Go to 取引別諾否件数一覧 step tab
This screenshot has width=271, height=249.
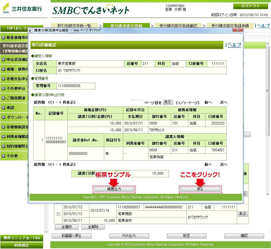pyautogui.click(x=74, y=26)
